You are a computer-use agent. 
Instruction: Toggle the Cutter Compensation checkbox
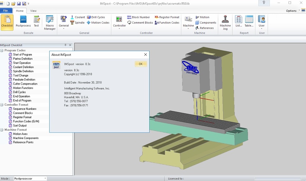pyautogui.click(x=10, y=84)
